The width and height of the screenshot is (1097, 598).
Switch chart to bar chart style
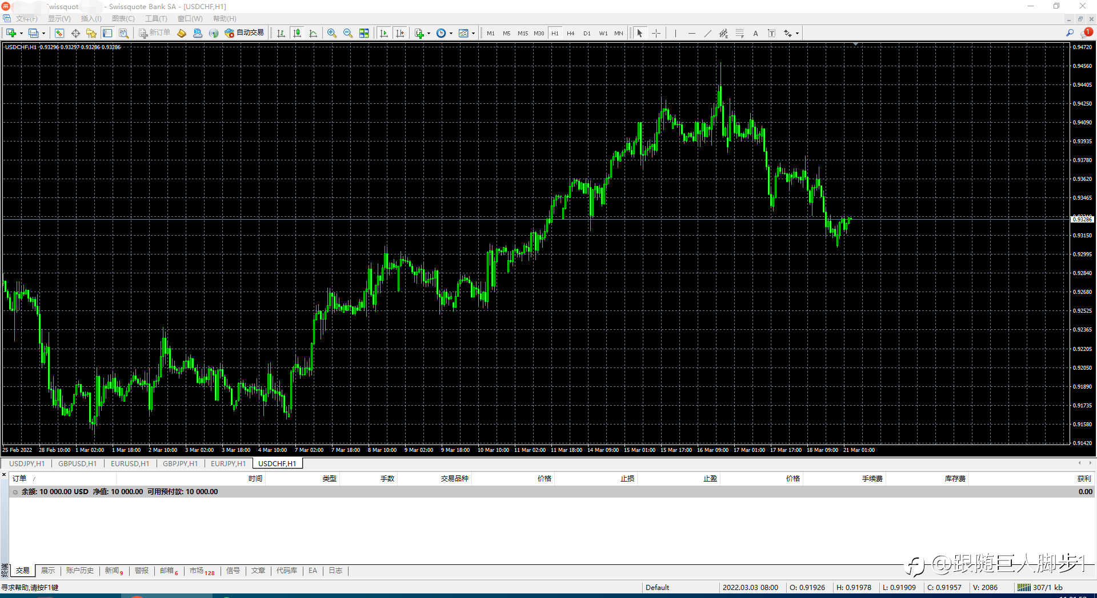(x=281, y=33)
